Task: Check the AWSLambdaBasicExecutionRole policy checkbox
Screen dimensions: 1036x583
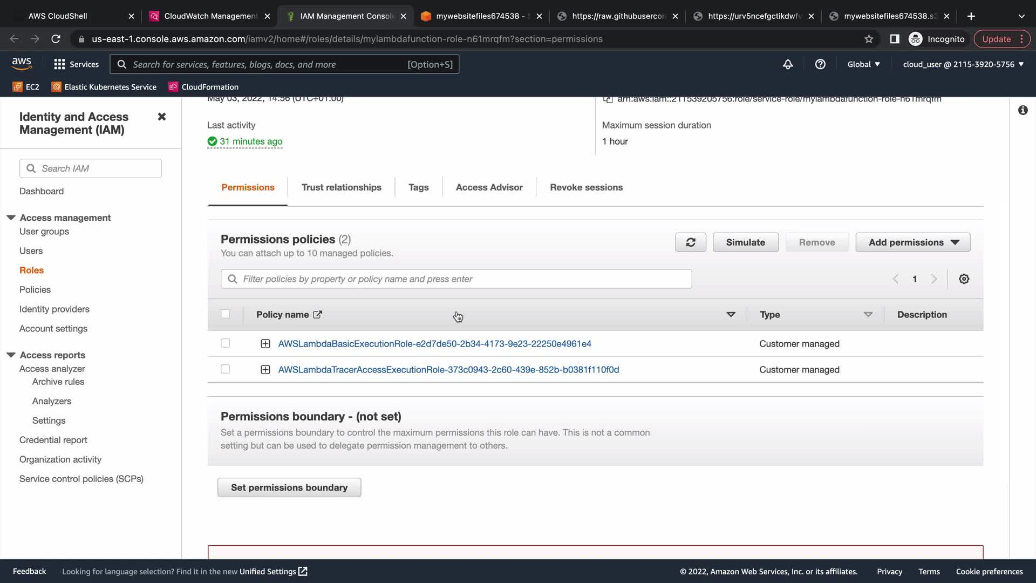Action: (226, 343)
